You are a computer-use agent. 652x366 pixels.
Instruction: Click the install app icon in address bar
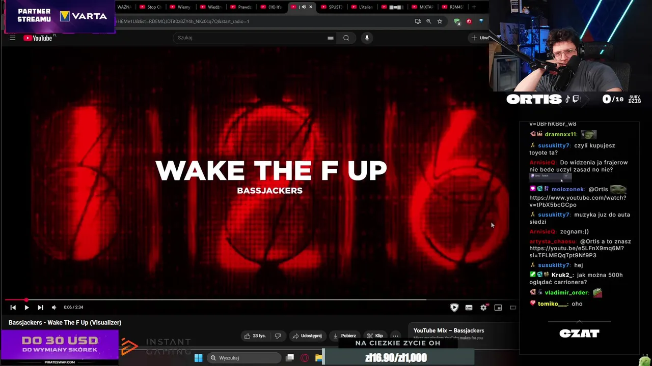coord(418,21)
